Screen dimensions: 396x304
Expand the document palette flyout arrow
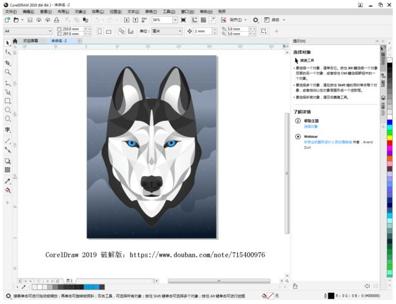point(17,287)
